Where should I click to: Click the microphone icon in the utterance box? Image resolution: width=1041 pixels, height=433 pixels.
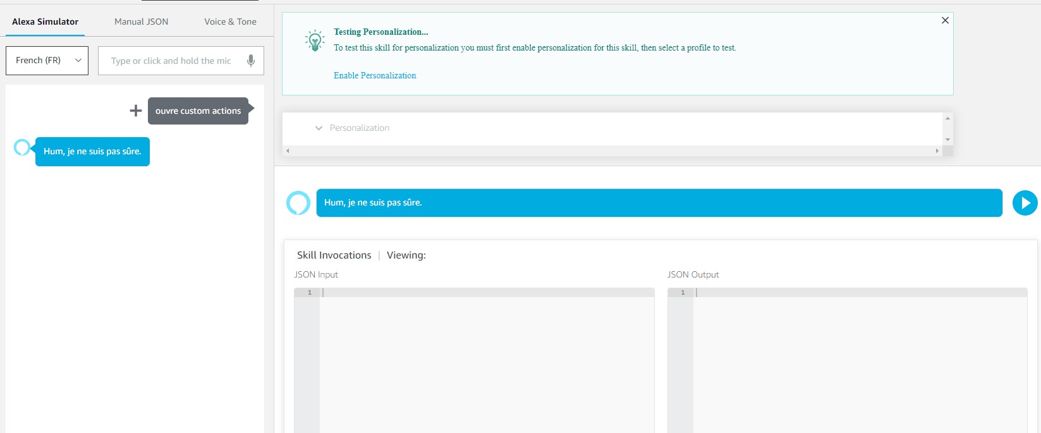coord(251,61)
